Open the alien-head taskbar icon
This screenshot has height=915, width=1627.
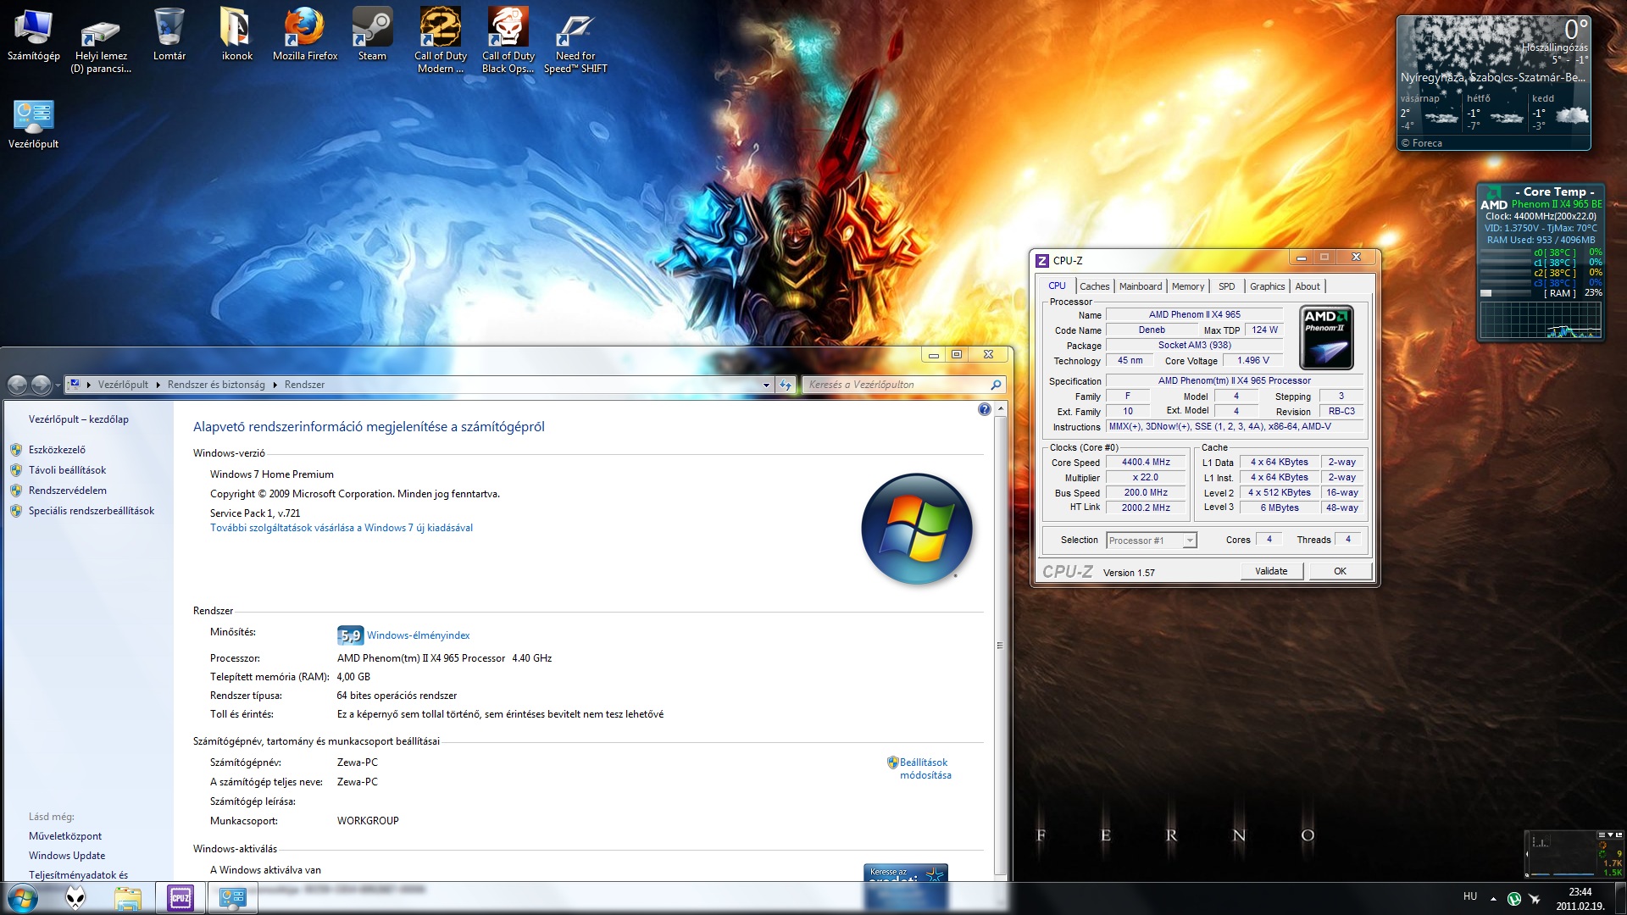tap(75, 897)
